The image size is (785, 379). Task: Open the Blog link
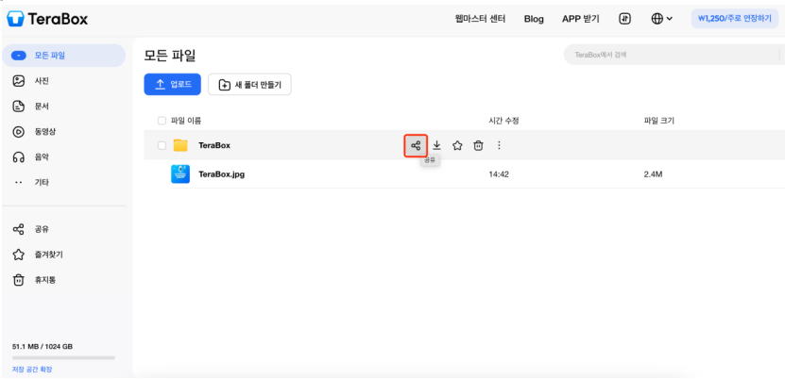[x=534, y=19]
